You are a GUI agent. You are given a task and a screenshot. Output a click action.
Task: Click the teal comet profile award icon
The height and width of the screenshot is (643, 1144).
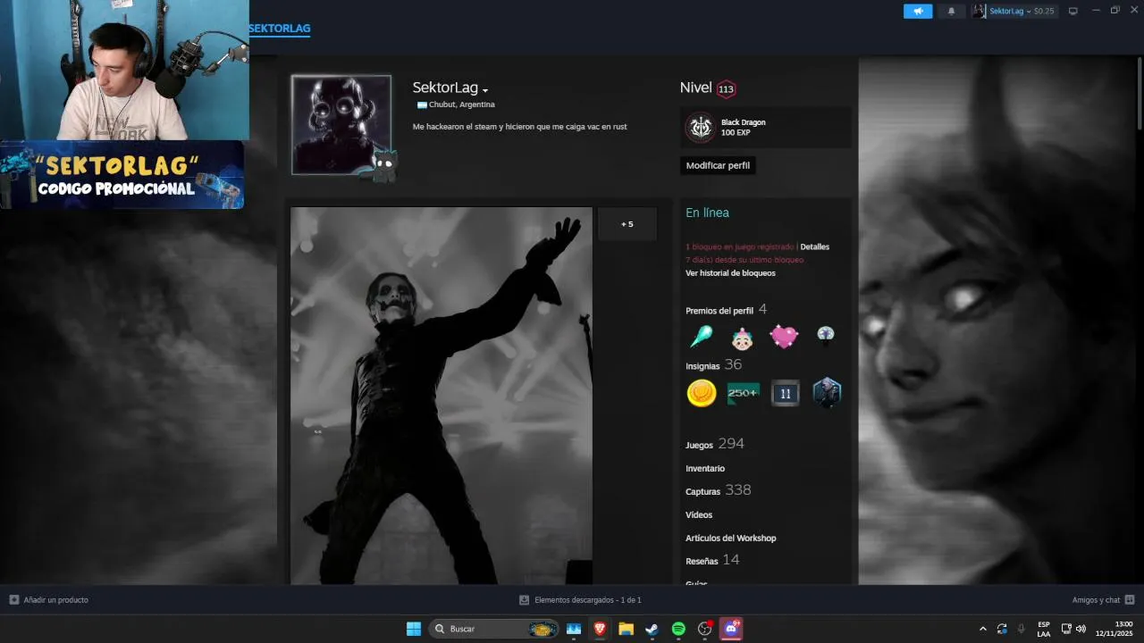pyautogui.click(x=701, y=337)
